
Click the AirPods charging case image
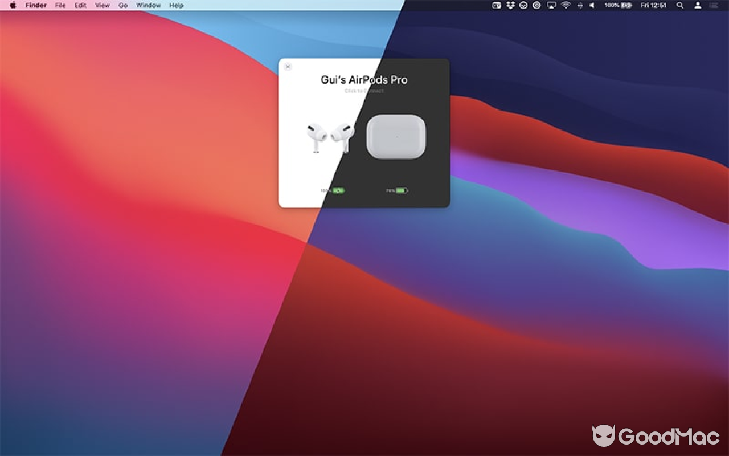point(396,137)
